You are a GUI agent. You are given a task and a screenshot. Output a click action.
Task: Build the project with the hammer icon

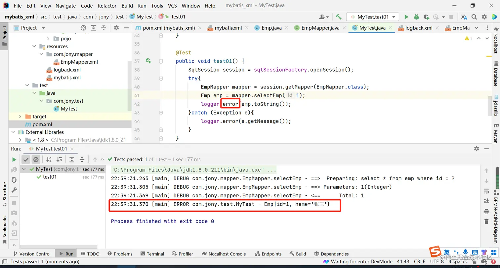338,17
